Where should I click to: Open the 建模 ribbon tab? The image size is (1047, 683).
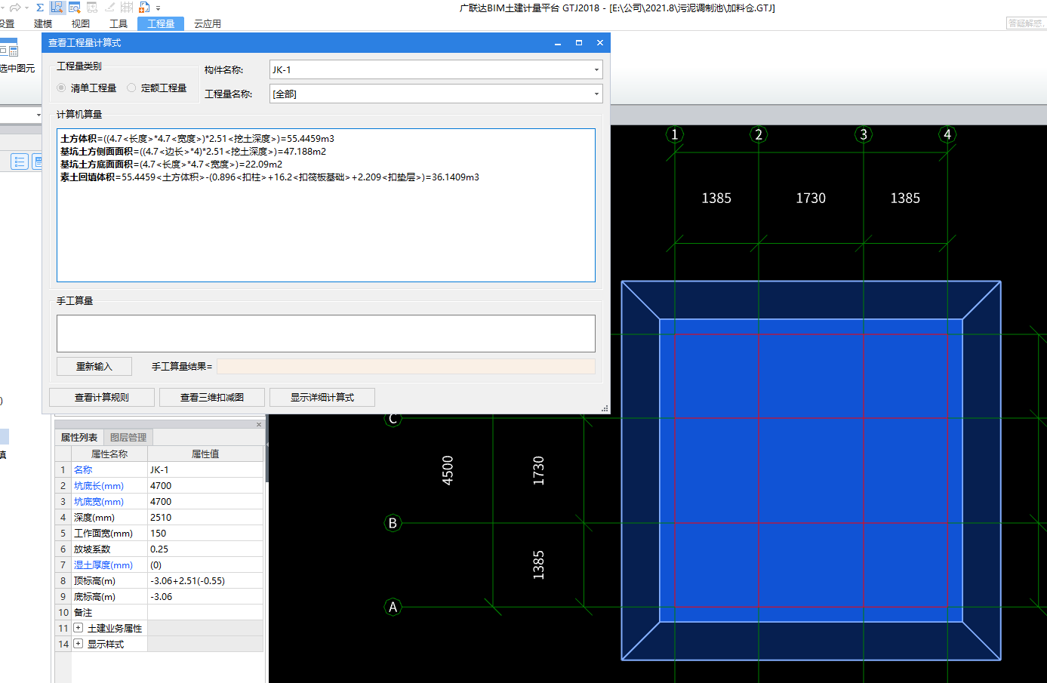(x=43, y=24)
